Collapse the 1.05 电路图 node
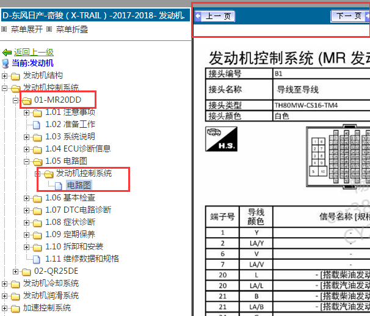Viewport: 370px width, 316px height. pos(27,162)
